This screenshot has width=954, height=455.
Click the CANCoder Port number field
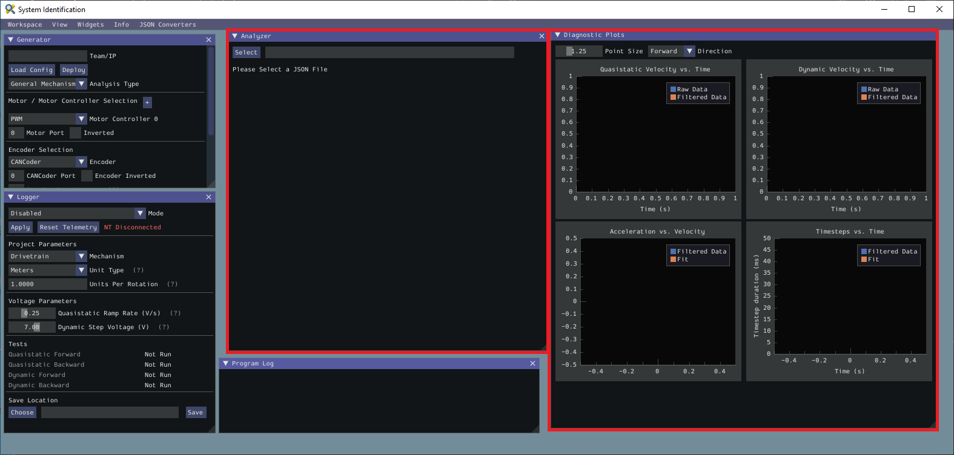(x=16, y=176)
